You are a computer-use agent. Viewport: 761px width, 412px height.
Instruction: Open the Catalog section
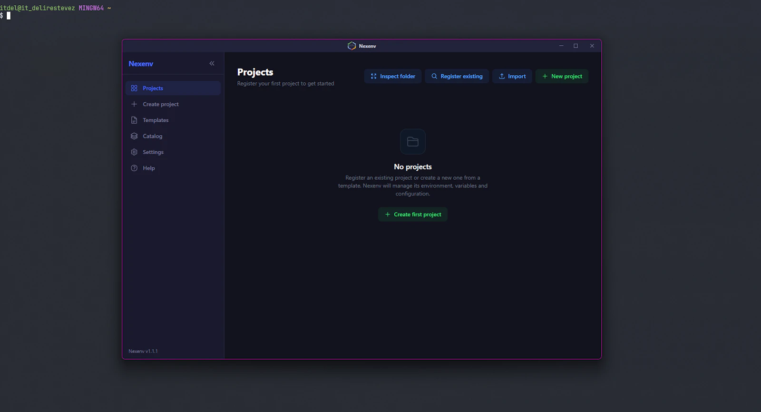[x=173, y=136]
